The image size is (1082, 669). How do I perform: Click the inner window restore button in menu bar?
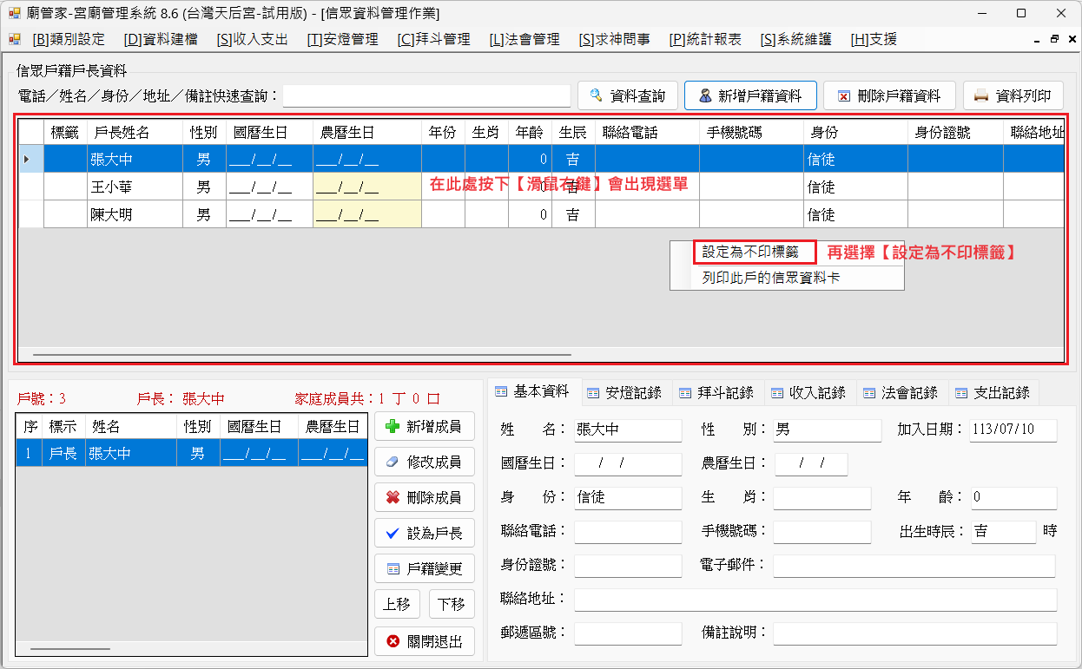click(1054, 39)
